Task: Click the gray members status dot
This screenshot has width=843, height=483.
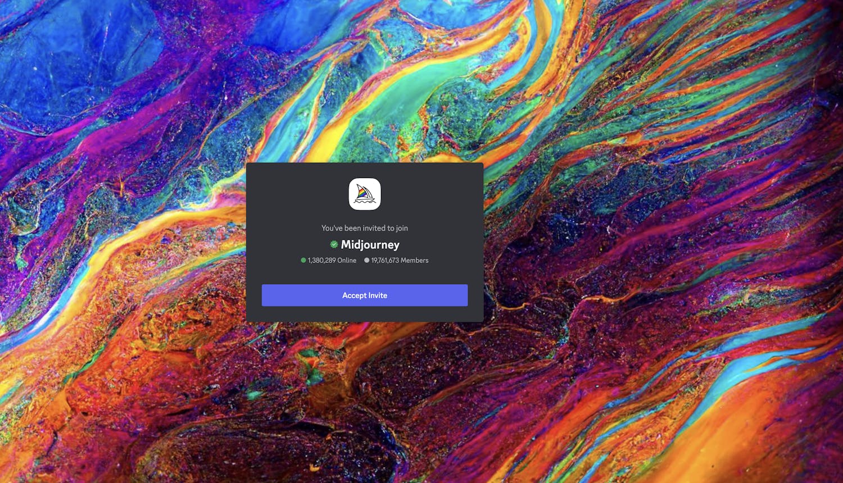Action: 367,260
